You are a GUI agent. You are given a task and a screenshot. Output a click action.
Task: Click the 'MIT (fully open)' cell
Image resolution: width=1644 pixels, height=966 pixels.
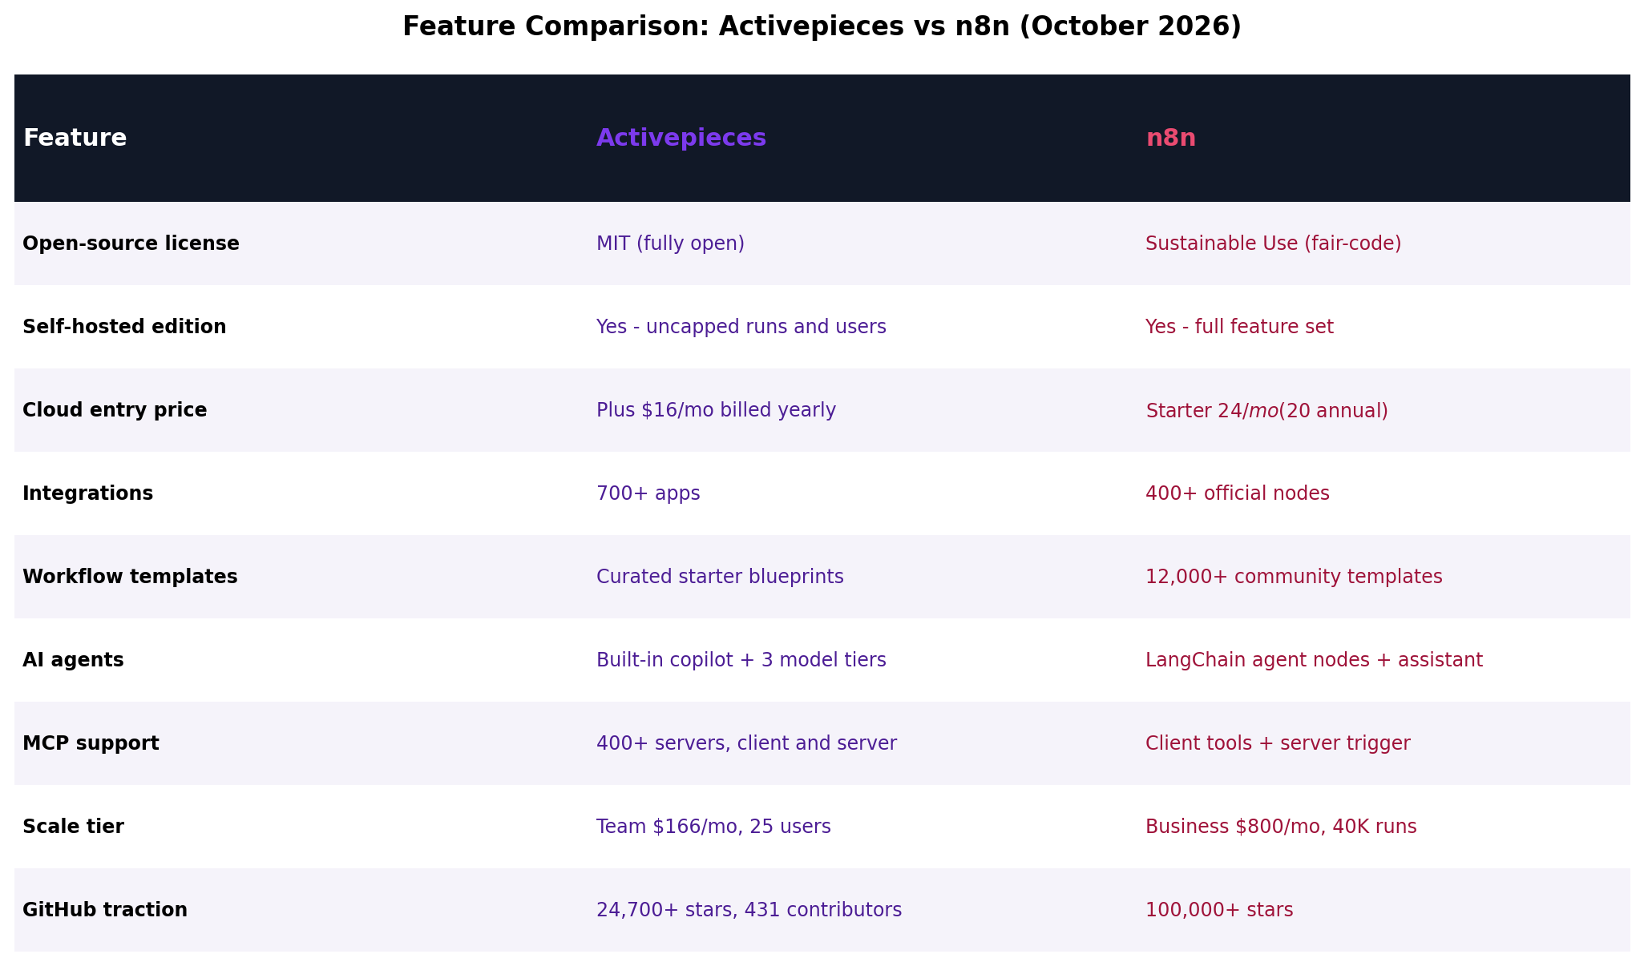(x=670, y=244)
